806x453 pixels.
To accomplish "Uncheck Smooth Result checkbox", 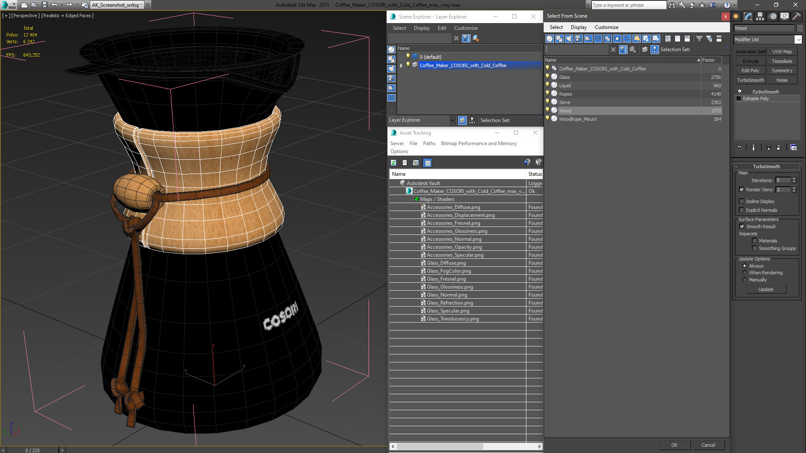I will pyautogui.click(x=742, y=226).
